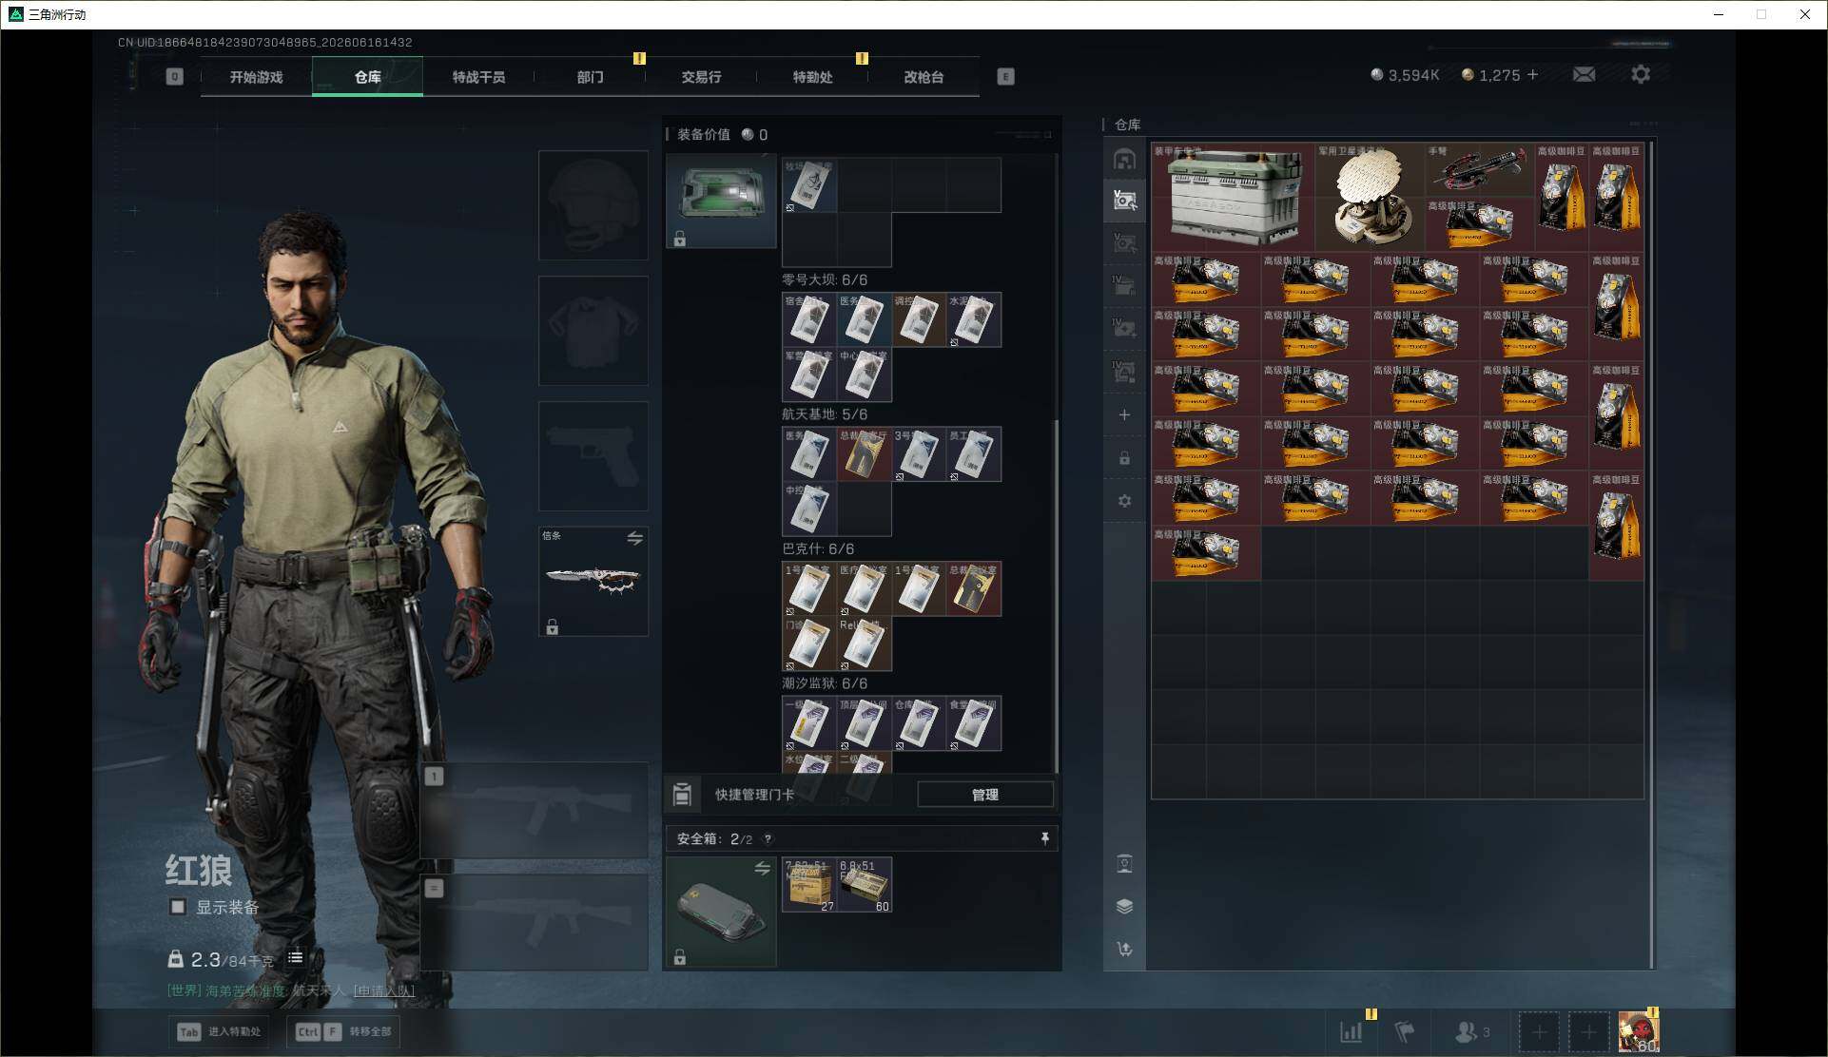Click the 零号大坝: 6/6 label
Image resolution: width=1828 pixels, height=1057 pixels.
coord(825,279)
